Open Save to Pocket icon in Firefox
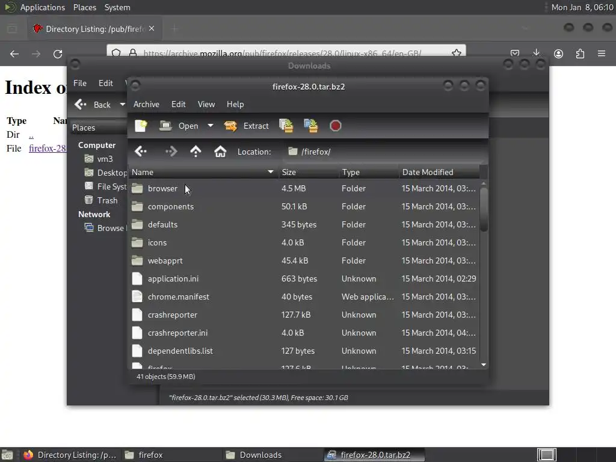This screenshot has width=616, height=462. click(x=515, y=54)
